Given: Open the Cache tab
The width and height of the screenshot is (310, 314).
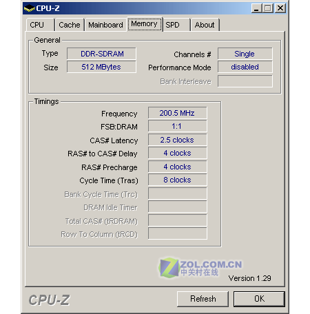Looking at the screenshot, I should point(70,25).
